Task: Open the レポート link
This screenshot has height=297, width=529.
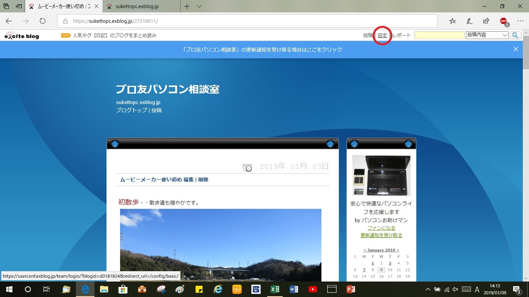Action: point(402,35)
